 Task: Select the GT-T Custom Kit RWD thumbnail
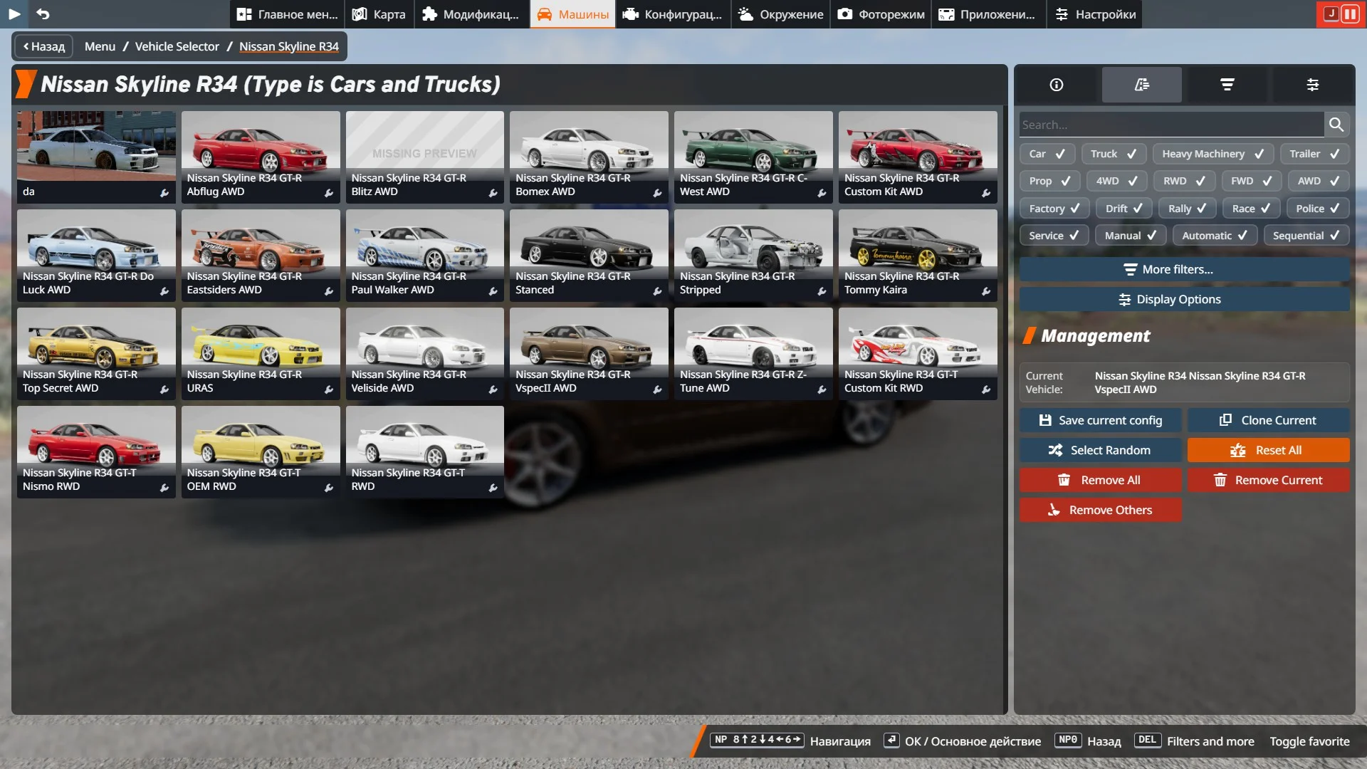coord(918,354)
